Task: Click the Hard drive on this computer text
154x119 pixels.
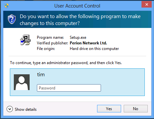Action: click(94, 49)
